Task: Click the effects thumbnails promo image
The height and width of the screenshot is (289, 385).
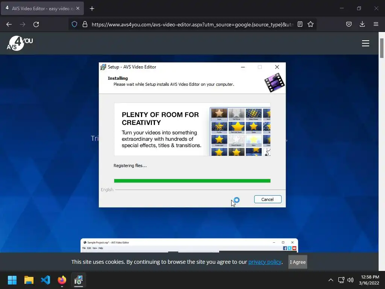Action: pyautogui.click(x=240, y=132)
